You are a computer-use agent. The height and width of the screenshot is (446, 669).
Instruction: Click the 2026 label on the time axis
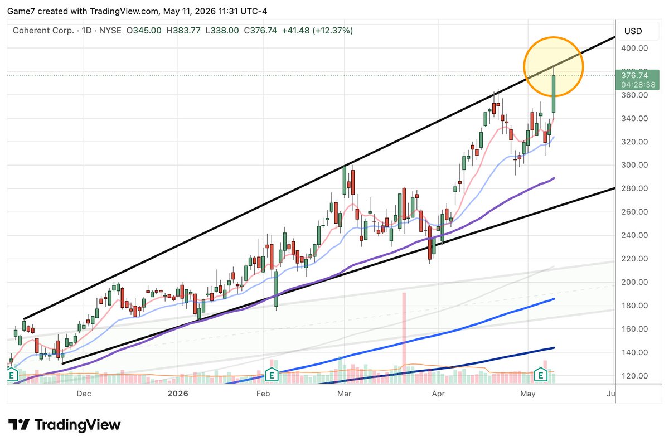coord(178,394)
